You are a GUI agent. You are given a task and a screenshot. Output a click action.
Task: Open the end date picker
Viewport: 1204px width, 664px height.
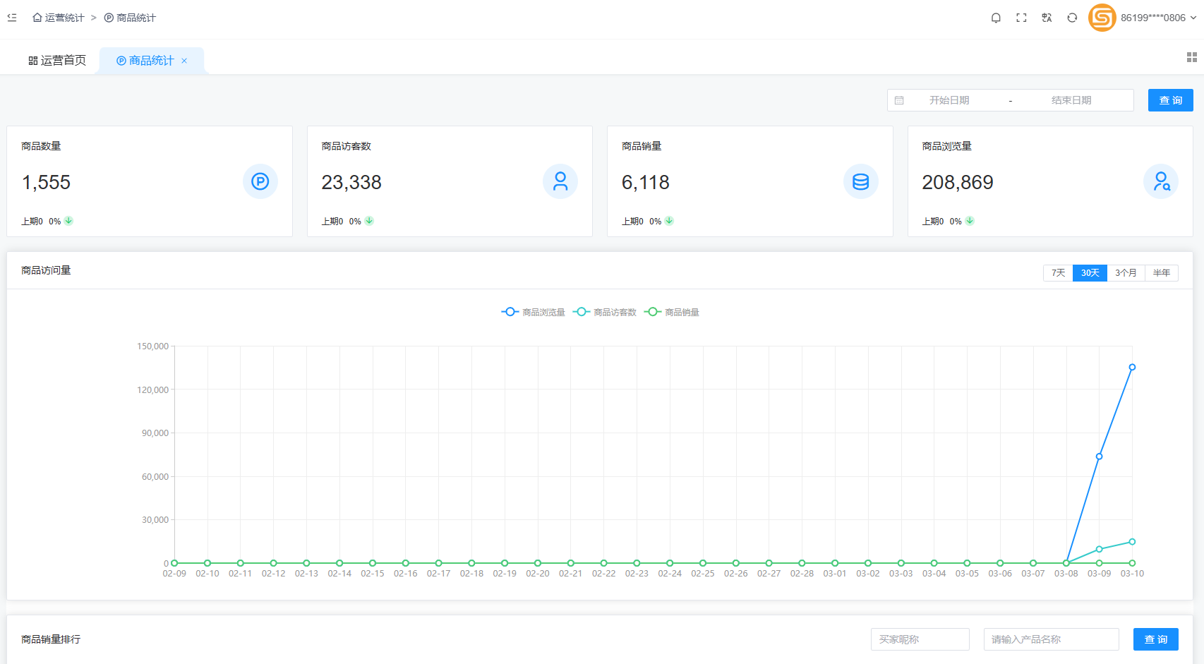point(1071,100)
